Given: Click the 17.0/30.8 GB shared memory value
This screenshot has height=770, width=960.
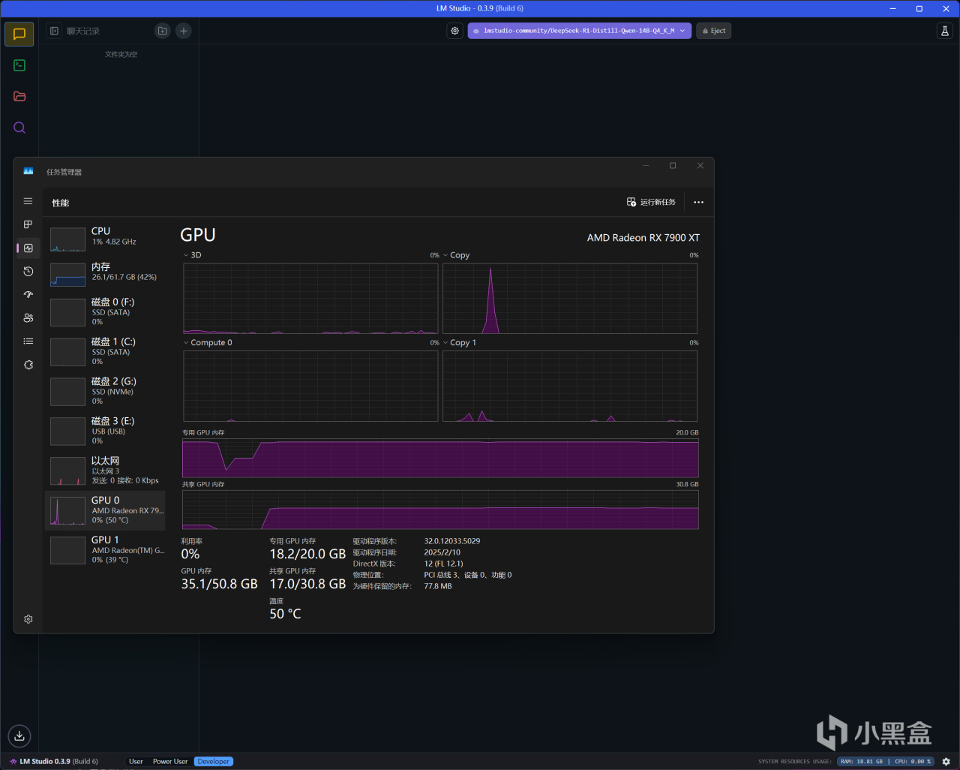Looking at the screenshot, I should [x=307, y=584].
